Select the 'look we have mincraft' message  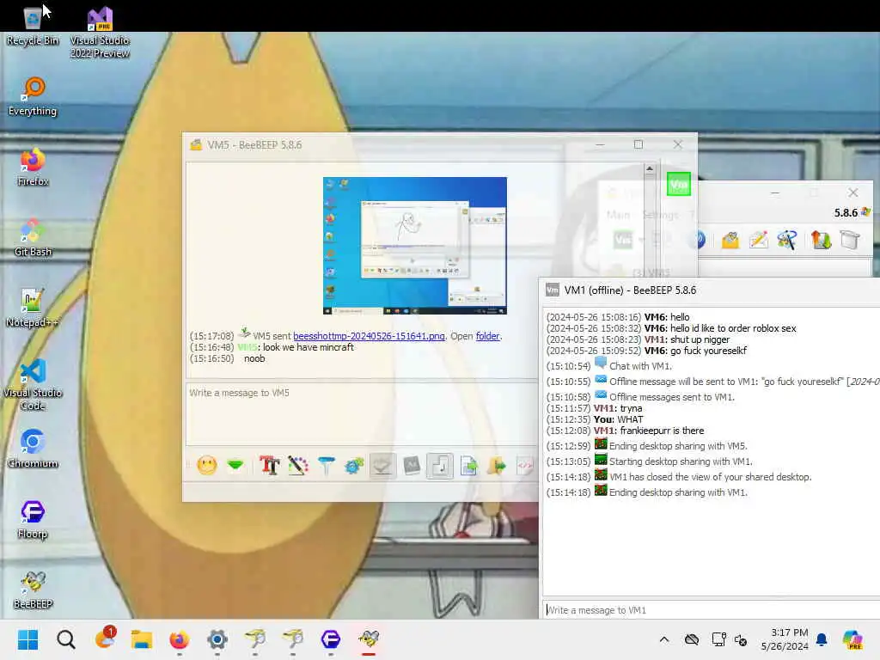[x=309, y=347]
